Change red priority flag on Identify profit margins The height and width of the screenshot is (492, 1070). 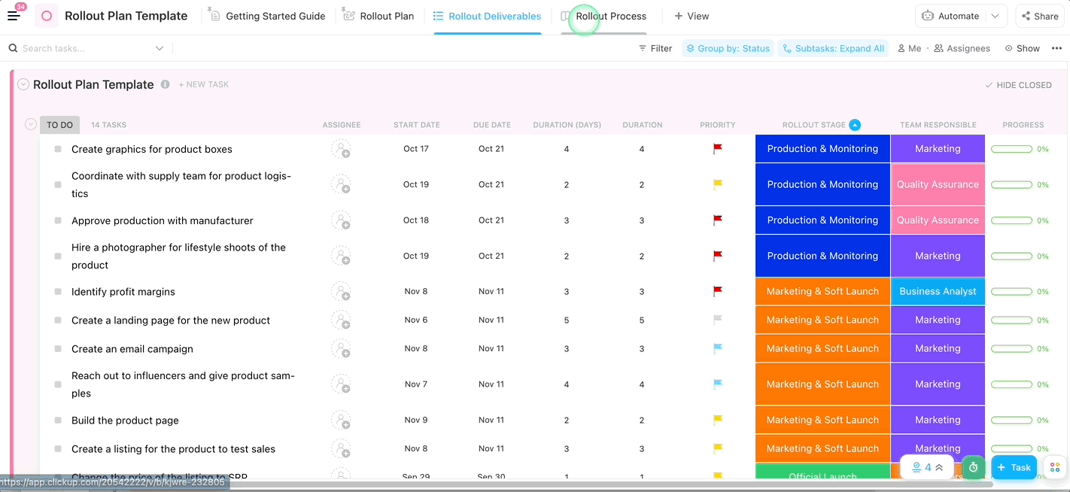(718, 291)
